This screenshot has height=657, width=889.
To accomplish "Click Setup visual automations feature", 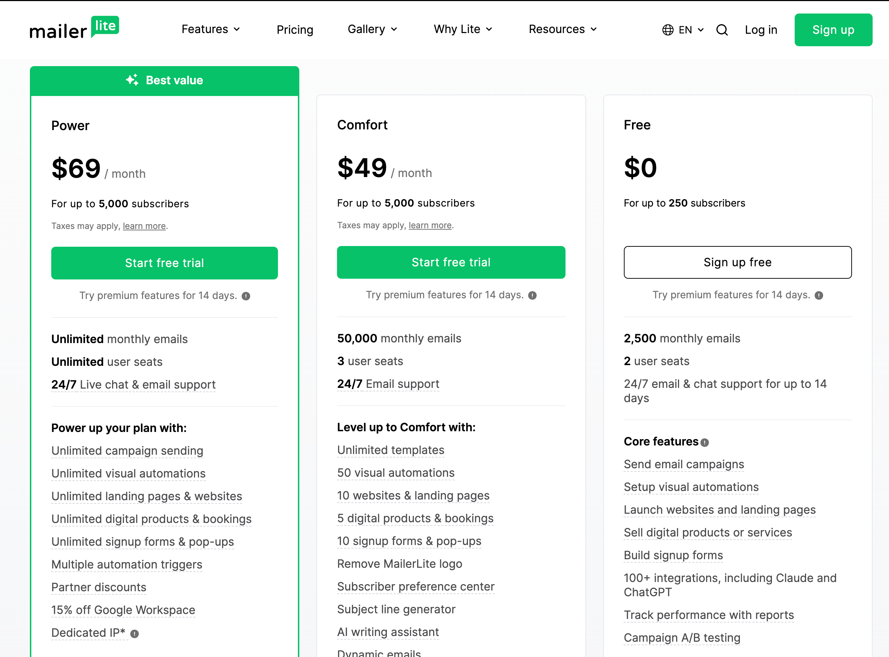I will pyautogui.click(x=691, y=487).
